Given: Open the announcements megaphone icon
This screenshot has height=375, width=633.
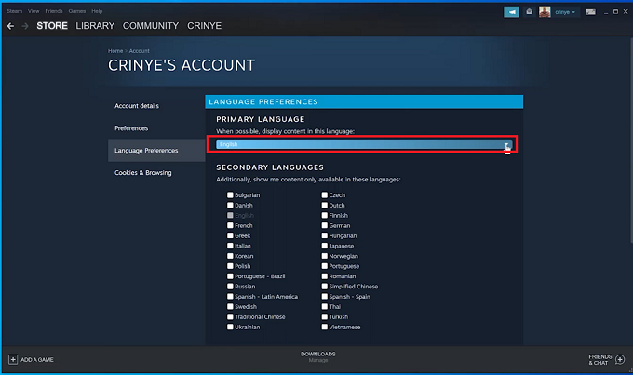Looking at the screenshot, I should 511,12.
